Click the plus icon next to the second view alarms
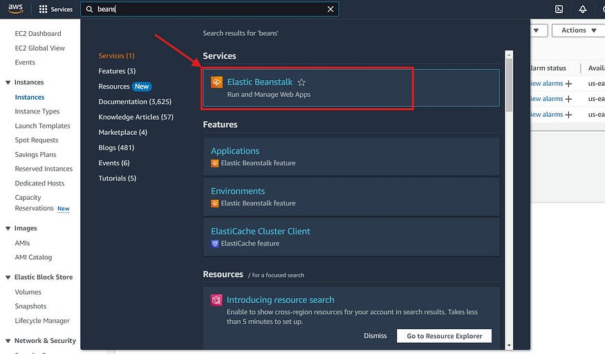 tap(568, 99)
